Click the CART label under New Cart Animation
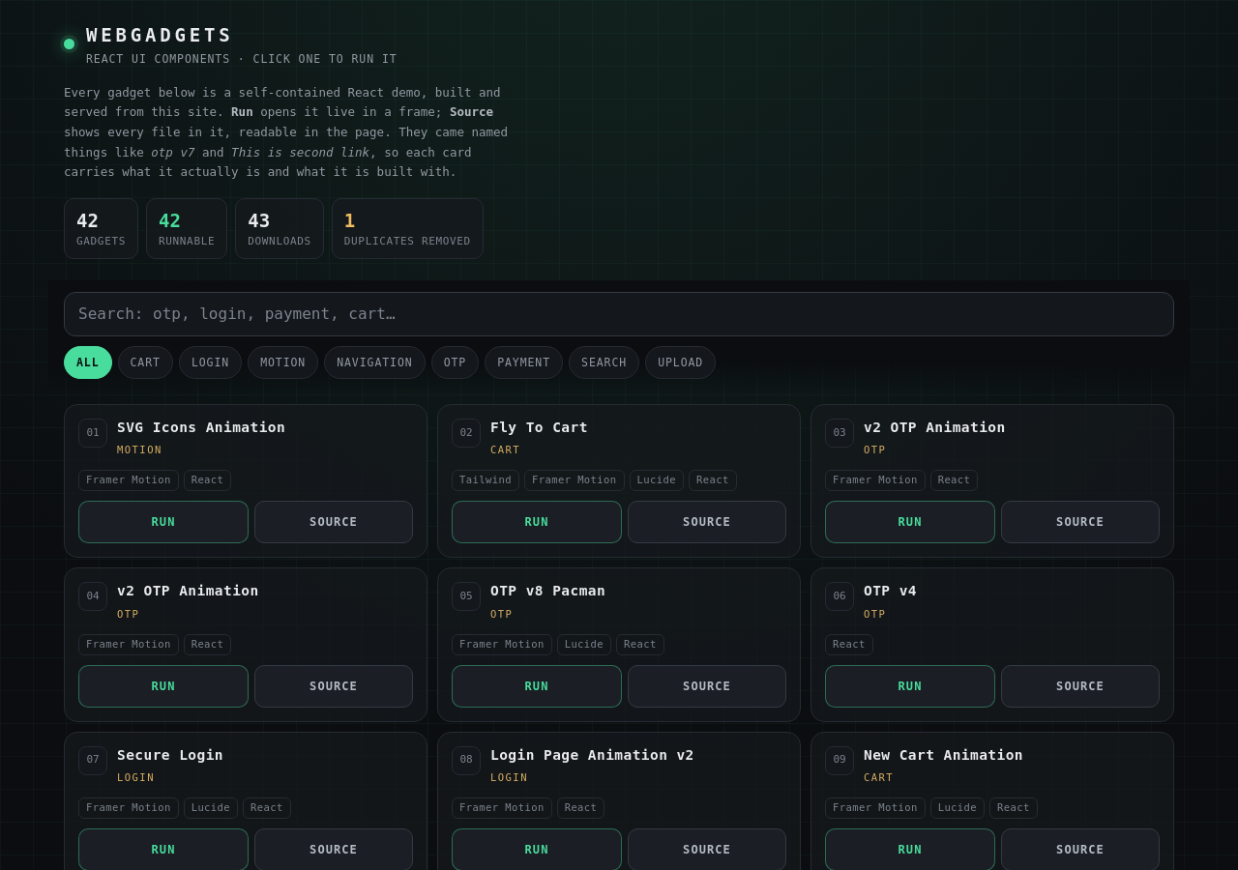1238x870 pixels. [x=878, y=778]
